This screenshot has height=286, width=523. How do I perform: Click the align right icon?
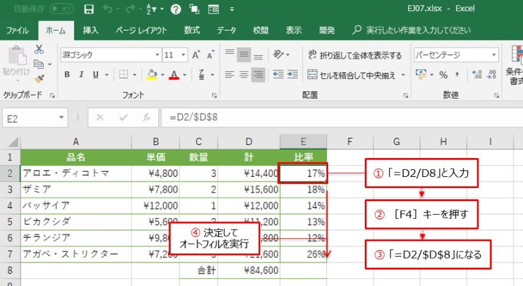coord(259,74)
